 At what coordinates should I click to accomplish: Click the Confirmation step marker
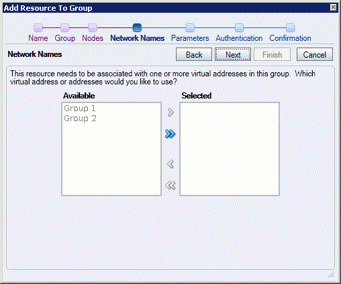tap(290, 27)
